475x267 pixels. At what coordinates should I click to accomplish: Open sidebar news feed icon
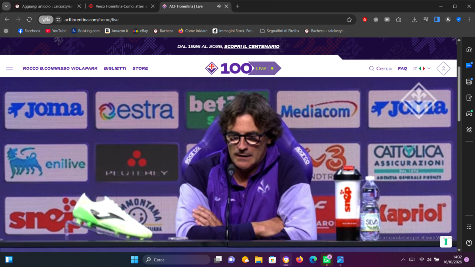[x=469, y=81]
